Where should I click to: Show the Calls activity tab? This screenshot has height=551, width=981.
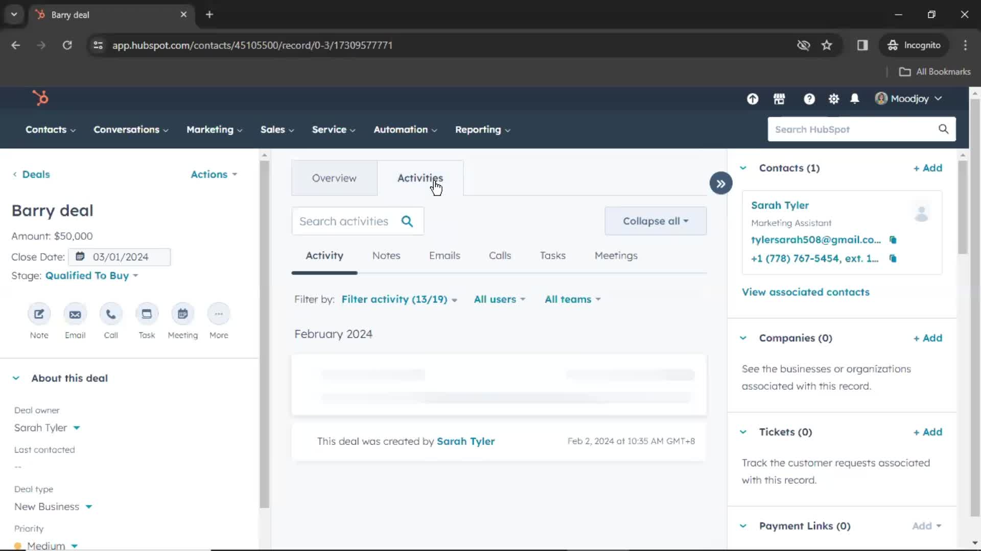(500, 256)
